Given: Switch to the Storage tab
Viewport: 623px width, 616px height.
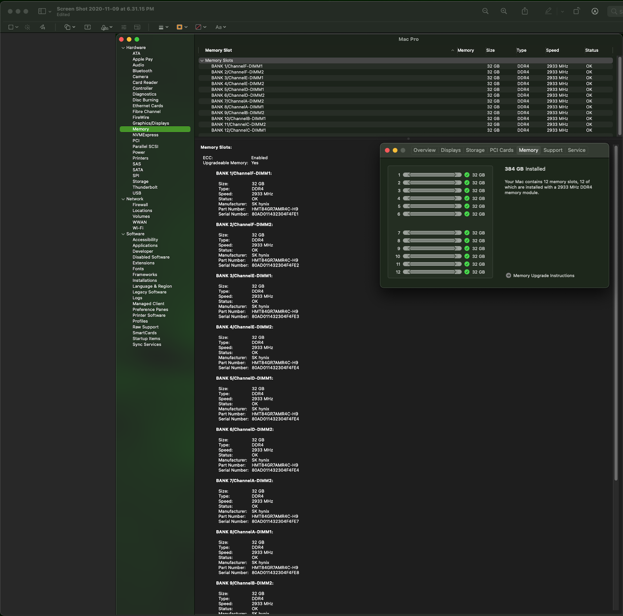Looking at the screenshot, I should tap(475, 150).
